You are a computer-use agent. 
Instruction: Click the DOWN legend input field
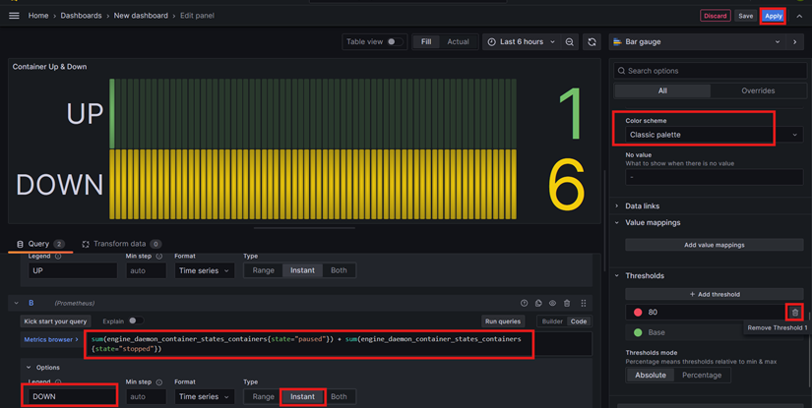tap(73, 396)
